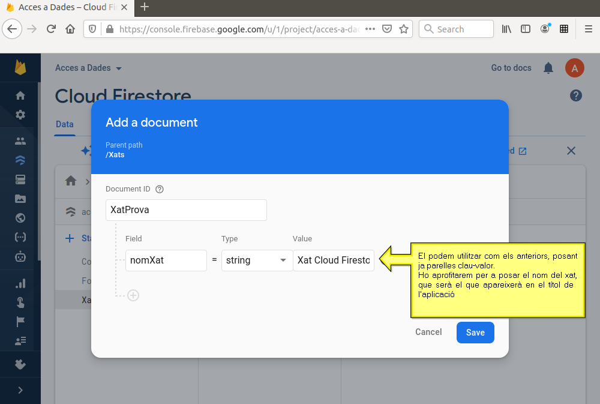Open project settings gear icon
The image size is (600, 404).
[x=20, y=115]
